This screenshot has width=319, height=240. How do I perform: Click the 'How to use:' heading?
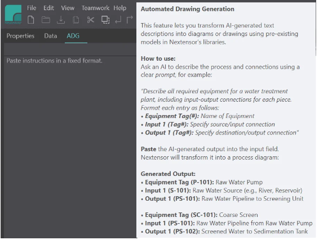pyautogui.click(x=158, y=58)
